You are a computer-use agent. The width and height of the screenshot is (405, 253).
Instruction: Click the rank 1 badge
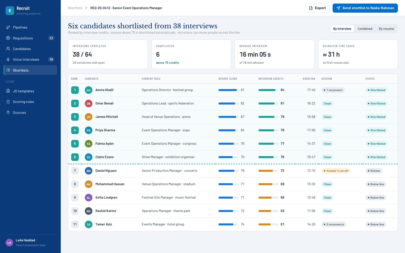tap(75, 90)
